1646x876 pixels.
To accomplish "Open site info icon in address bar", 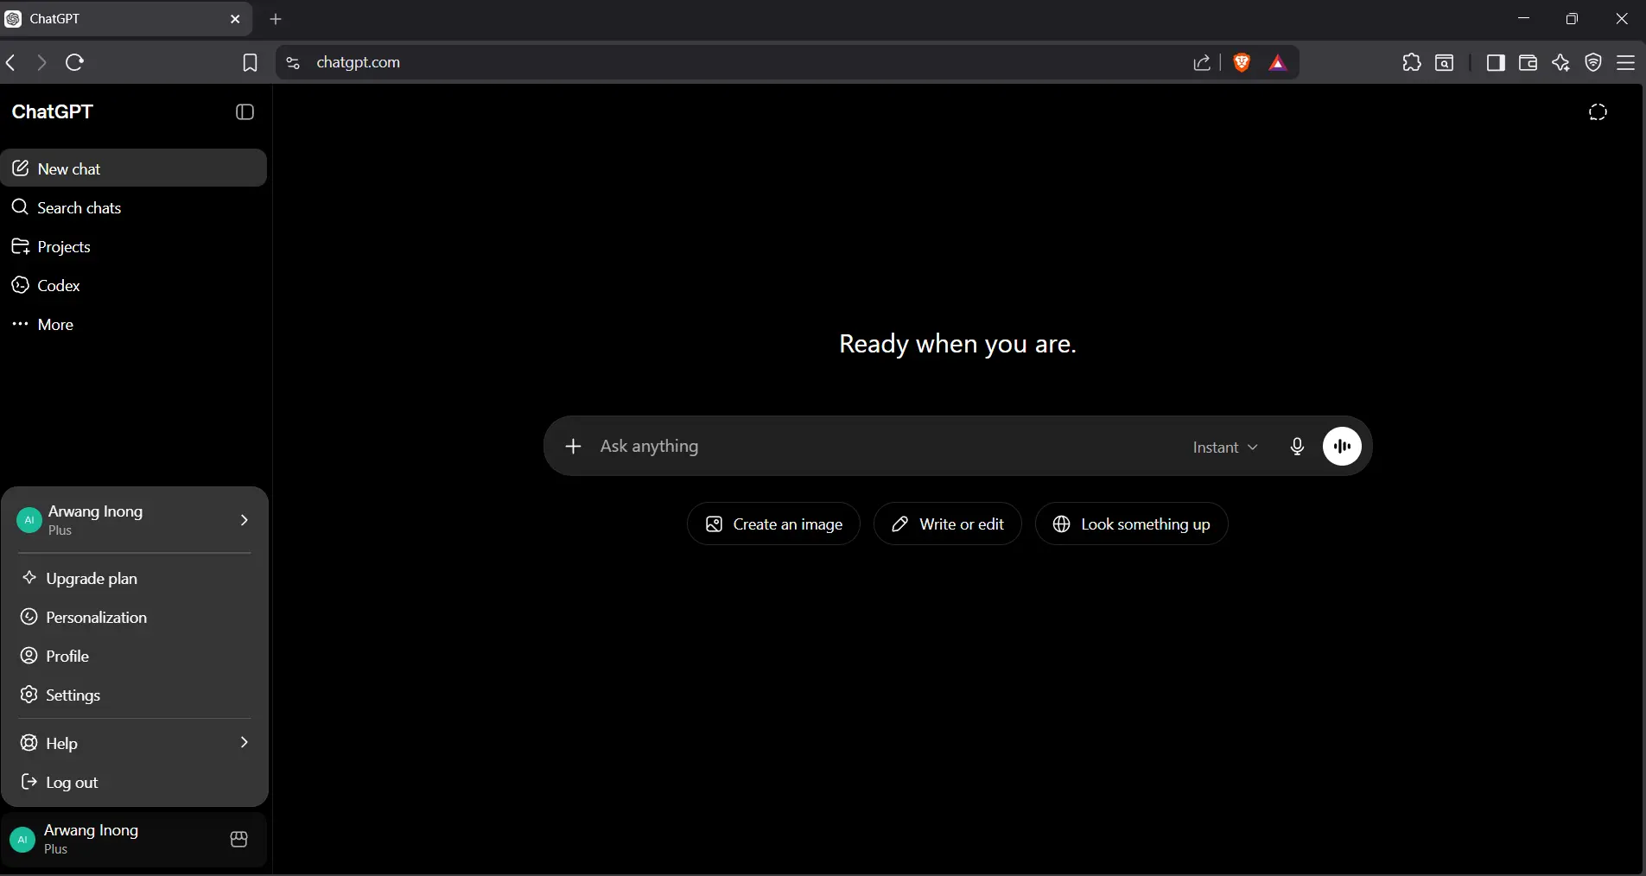I will (x=293, y=62).
